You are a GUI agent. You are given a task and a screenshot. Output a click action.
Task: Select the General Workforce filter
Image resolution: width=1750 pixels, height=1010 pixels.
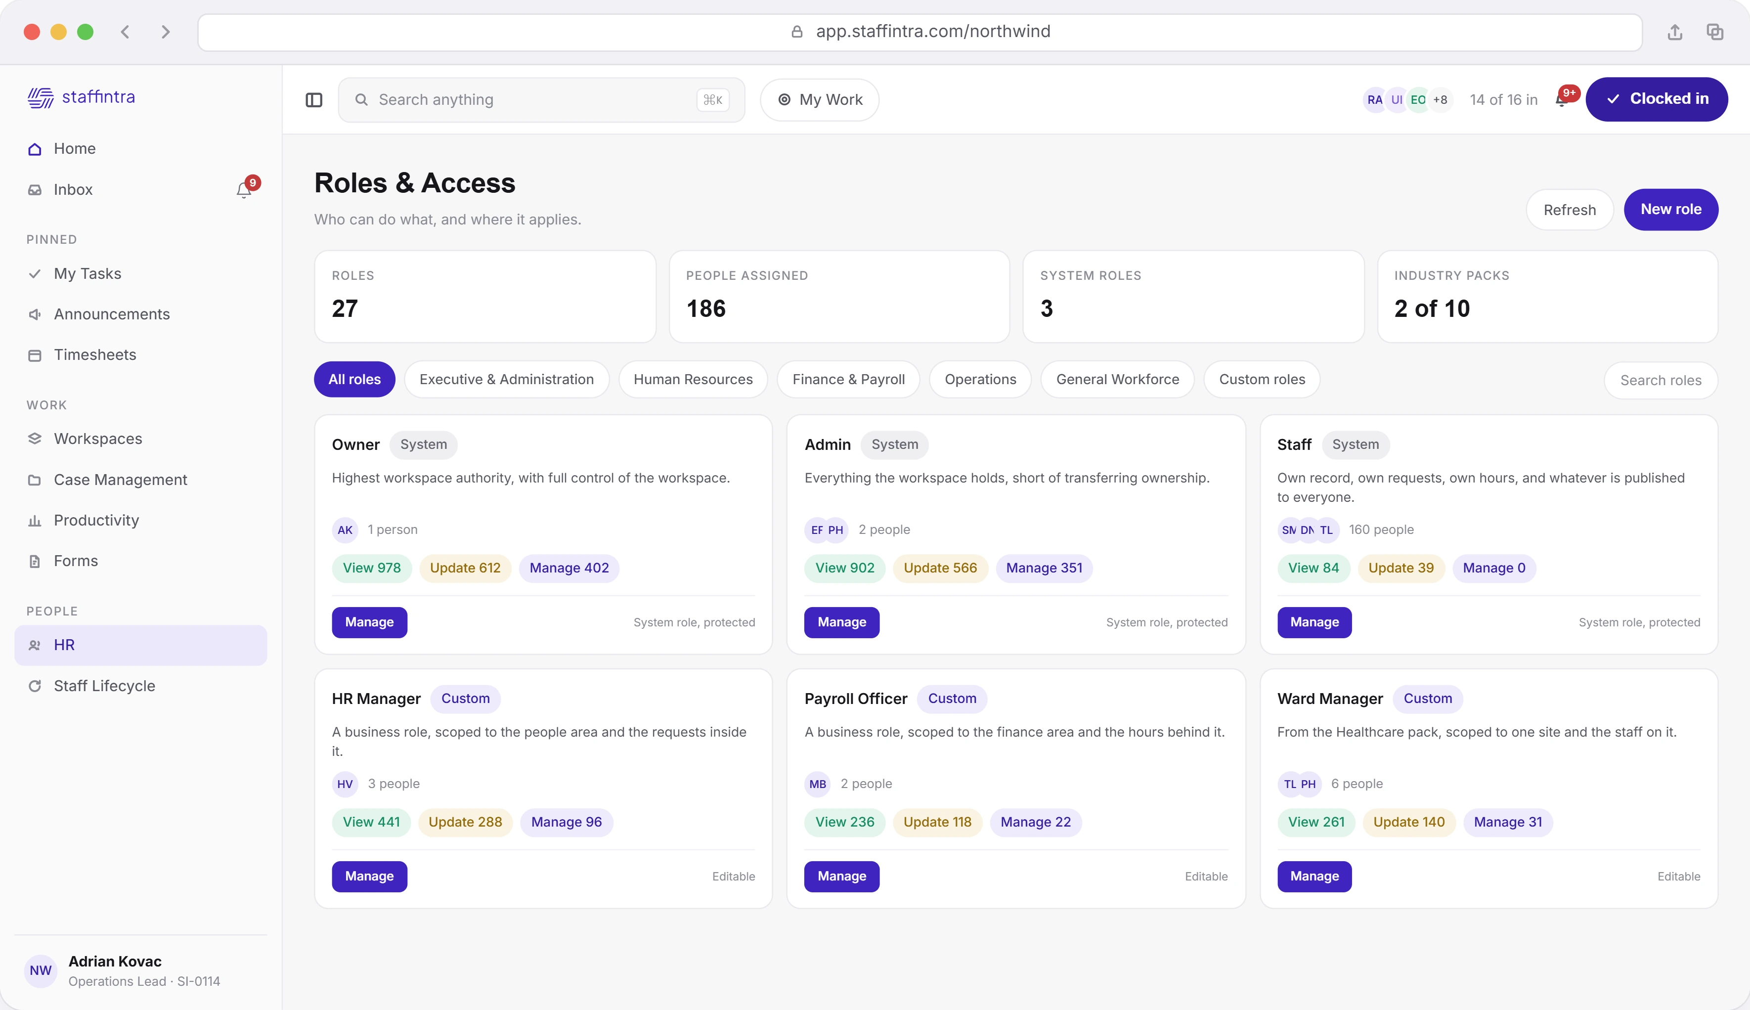[x=1117, y=380]
